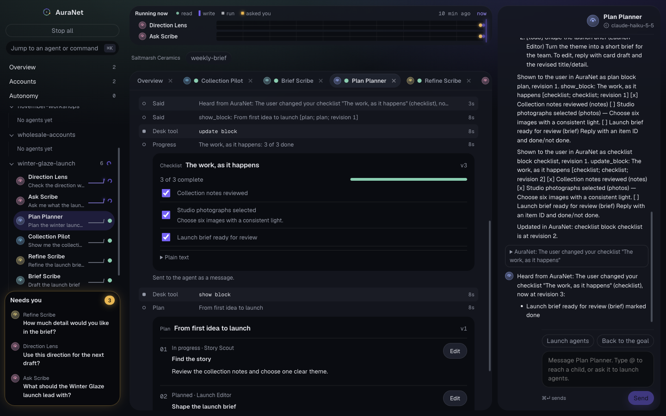Screen dimensions: 666x416
Task: Click the 'Jump to an agent or command' field
Action: (x=62, y=48)
